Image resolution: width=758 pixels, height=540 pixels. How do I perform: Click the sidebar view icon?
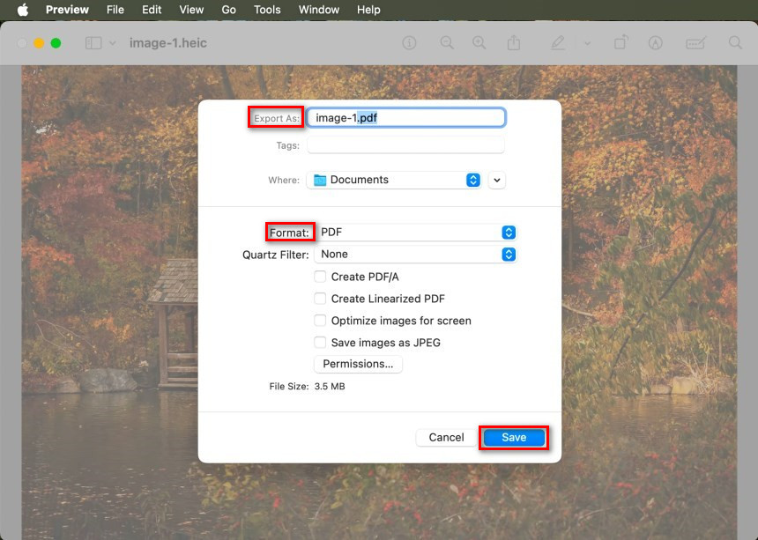[x=92, y=42]
